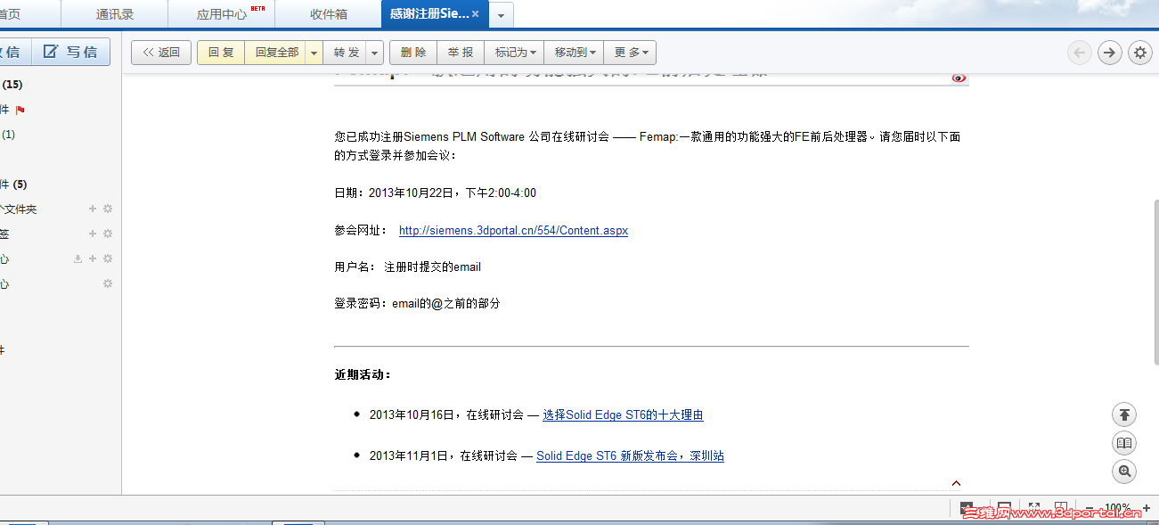Open gear settings in 签 row
This screenshot has height=525, width=1159.
click(x=108, y=234)
